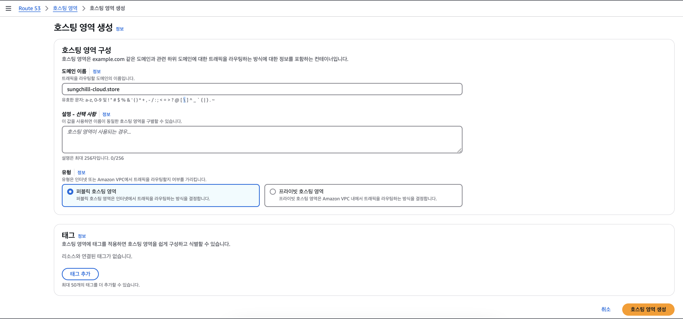The width and height of the screenshot is (683, 319).
Task: Open 정보 link next to 도메인 이름
Action: (x=97, y=71)
